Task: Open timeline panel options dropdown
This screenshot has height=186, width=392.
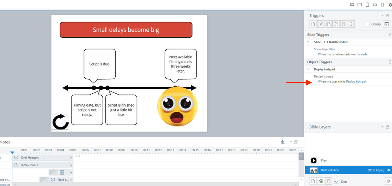Action: (291, 142)
